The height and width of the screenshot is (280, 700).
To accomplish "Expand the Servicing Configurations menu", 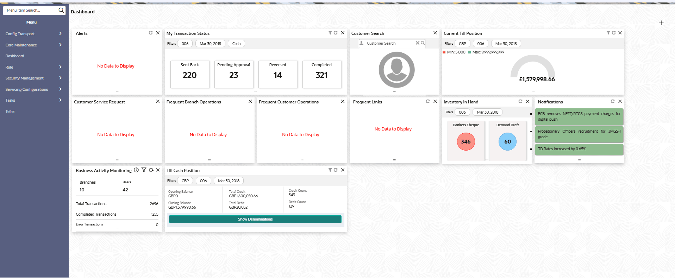I will coord(34,89).
